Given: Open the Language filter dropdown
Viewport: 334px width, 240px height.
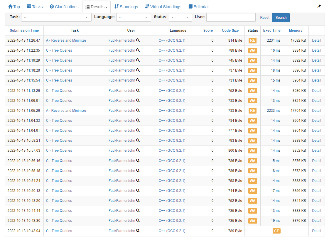Looking at the screenshot, I should click(x=133, y=17).
